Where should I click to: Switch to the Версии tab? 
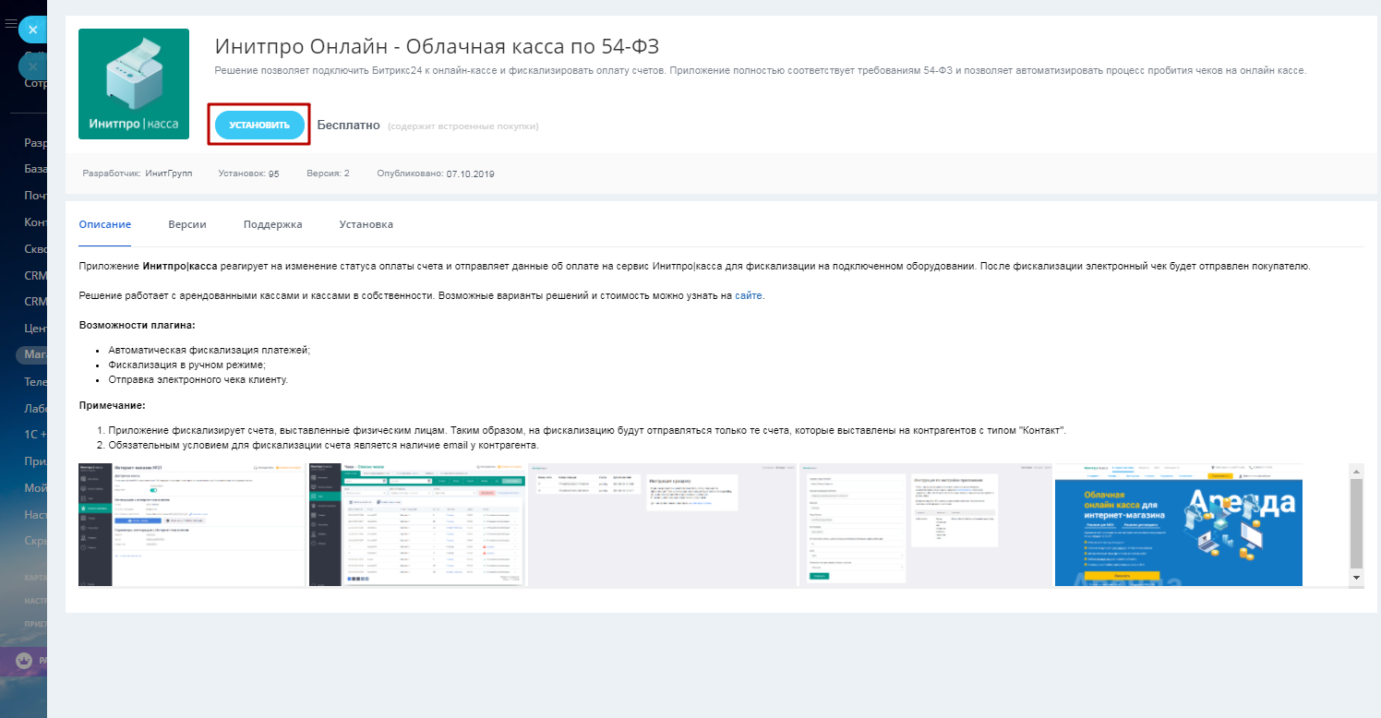point(187,224)
